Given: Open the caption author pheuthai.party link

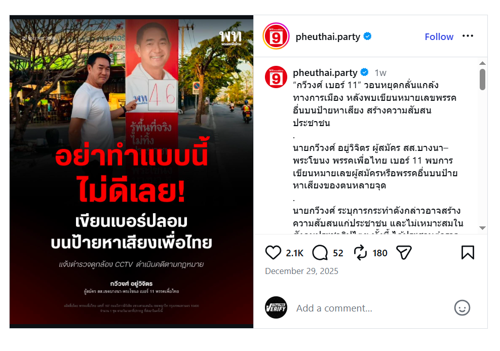Looking at the screenshot, I should click(x=325, y=73).
